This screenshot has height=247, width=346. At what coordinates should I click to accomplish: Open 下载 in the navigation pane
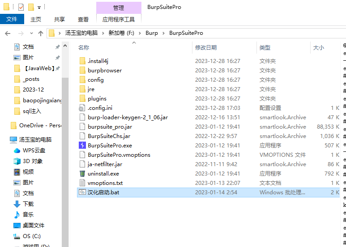click(x=24, y=204)
